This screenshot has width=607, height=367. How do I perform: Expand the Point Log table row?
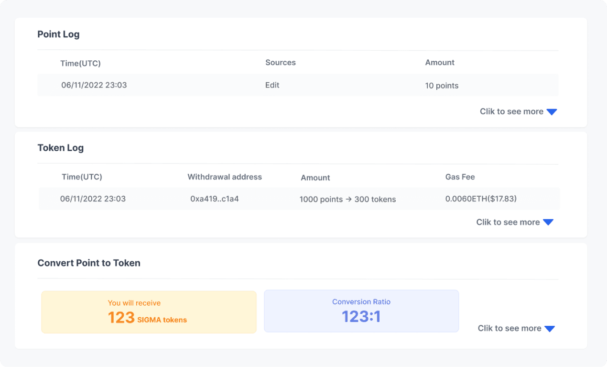[298, 85]
